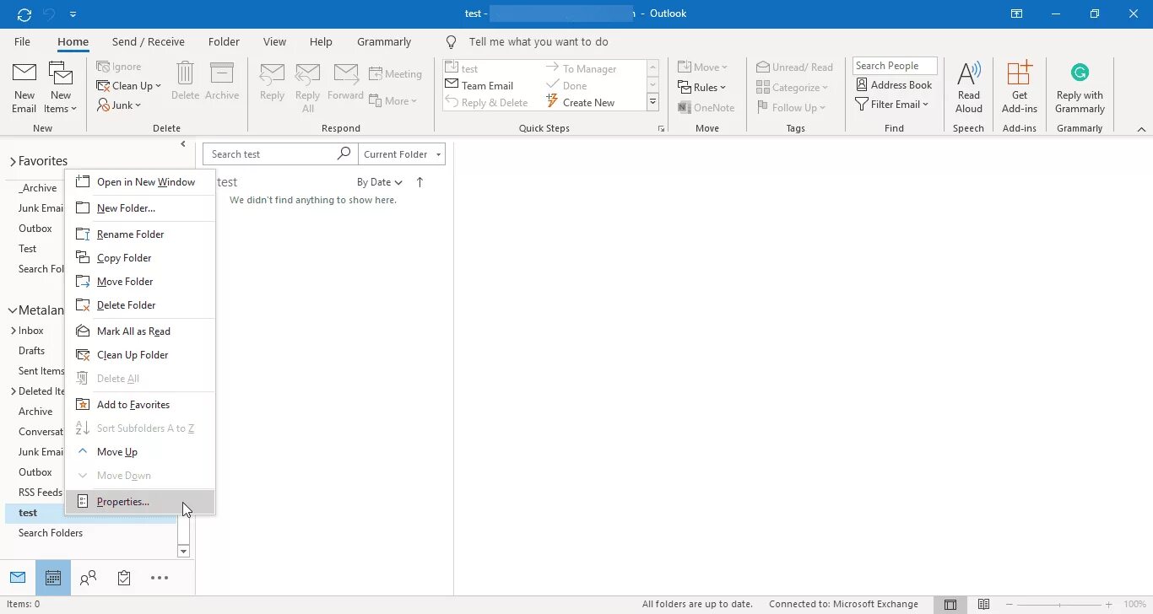Choose Clean Up Folder
Viewport: 1153px width, 614px height.
[140, 355]
